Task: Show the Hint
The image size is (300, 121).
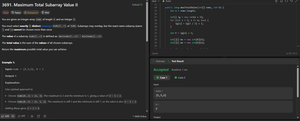Action: pos(45,12)
